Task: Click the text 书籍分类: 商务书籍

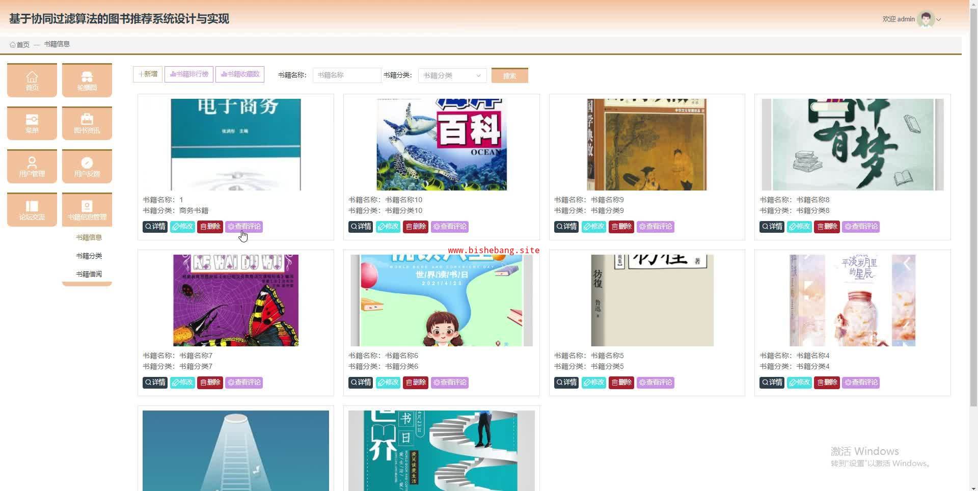Action: [x=176, y=210]
